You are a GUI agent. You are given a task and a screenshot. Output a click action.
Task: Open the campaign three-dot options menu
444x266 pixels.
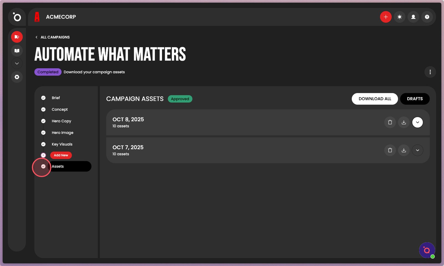(x=430, y=72)
